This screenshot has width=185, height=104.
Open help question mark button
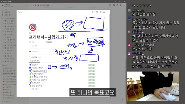(122, 100)
